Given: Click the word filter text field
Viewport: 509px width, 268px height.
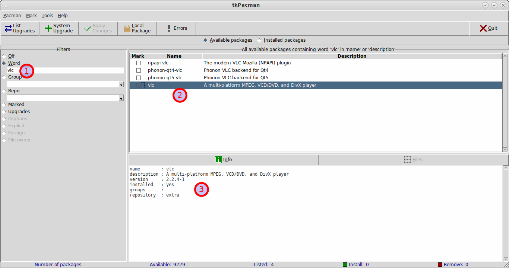Looking at the screenshot, I should point(65,70).
